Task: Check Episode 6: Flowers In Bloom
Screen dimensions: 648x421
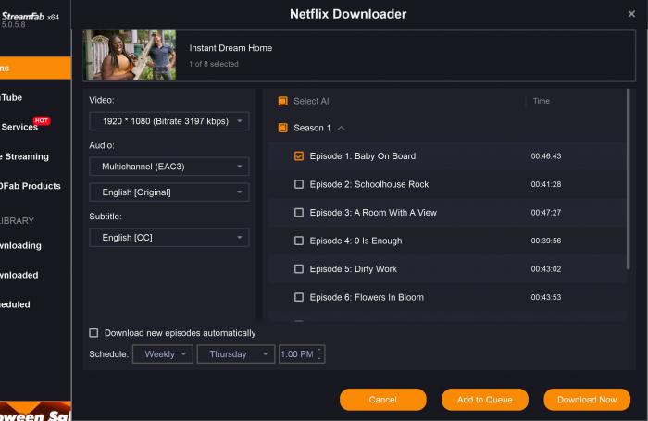Action: [x=299, y=297]
